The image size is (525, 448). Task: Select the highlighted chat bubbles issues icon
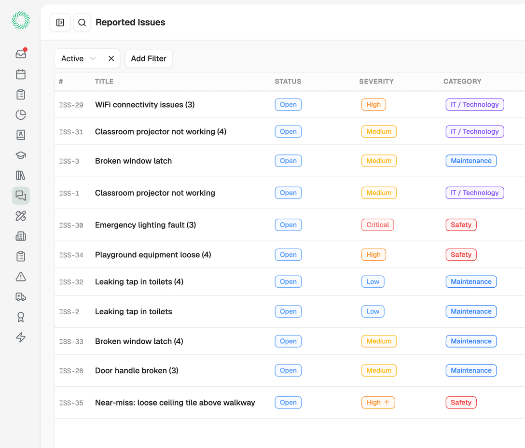coord(21,196)
